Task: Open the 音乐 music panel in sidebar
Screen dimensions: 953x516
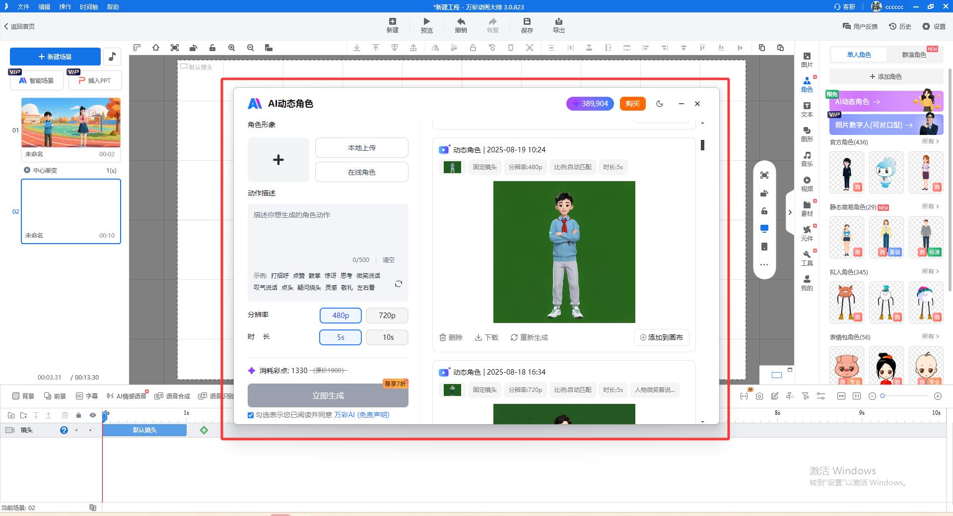Action: pos(807,159)
